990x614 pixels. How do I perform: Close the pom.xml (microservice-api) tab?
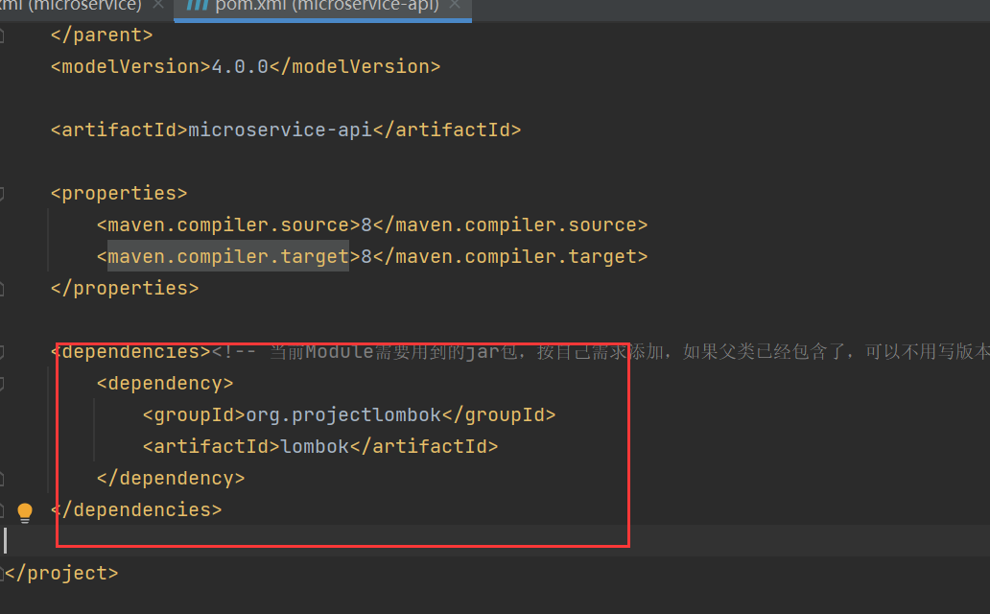click(x=455, y=5)
